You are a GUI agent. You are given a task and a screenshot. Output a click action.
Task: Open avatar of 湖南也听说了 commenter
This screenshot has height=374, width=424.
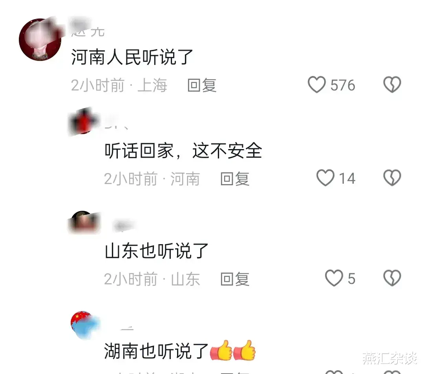(x=84, y=324)
